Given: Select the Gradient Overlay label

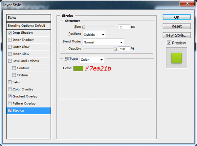Looking at the screenshot, I should click(25, 96).
